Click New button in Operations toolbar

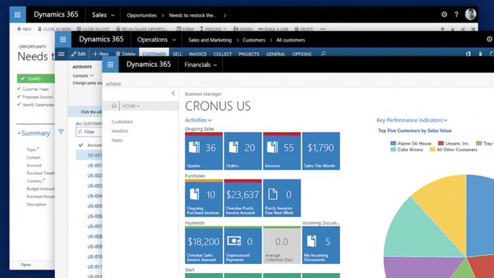(101, 54)
